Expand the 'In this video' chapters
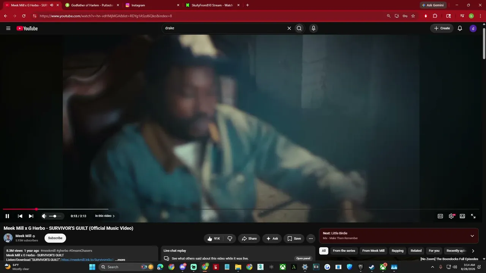This screenshot has width=486, height=273. [105, 216]
